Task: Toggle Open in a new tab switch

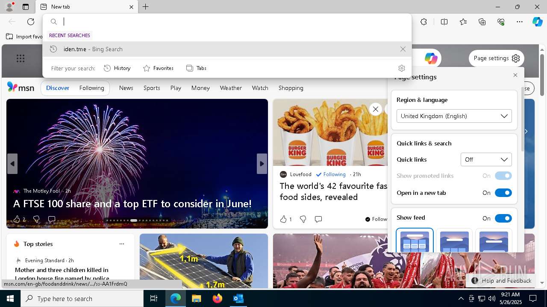Action: click(x=503, y=193)
